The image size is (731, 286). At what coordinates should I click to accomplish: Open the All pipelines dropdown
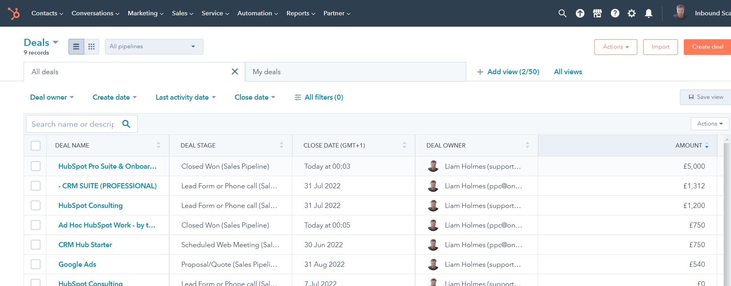tap(154, 47)
